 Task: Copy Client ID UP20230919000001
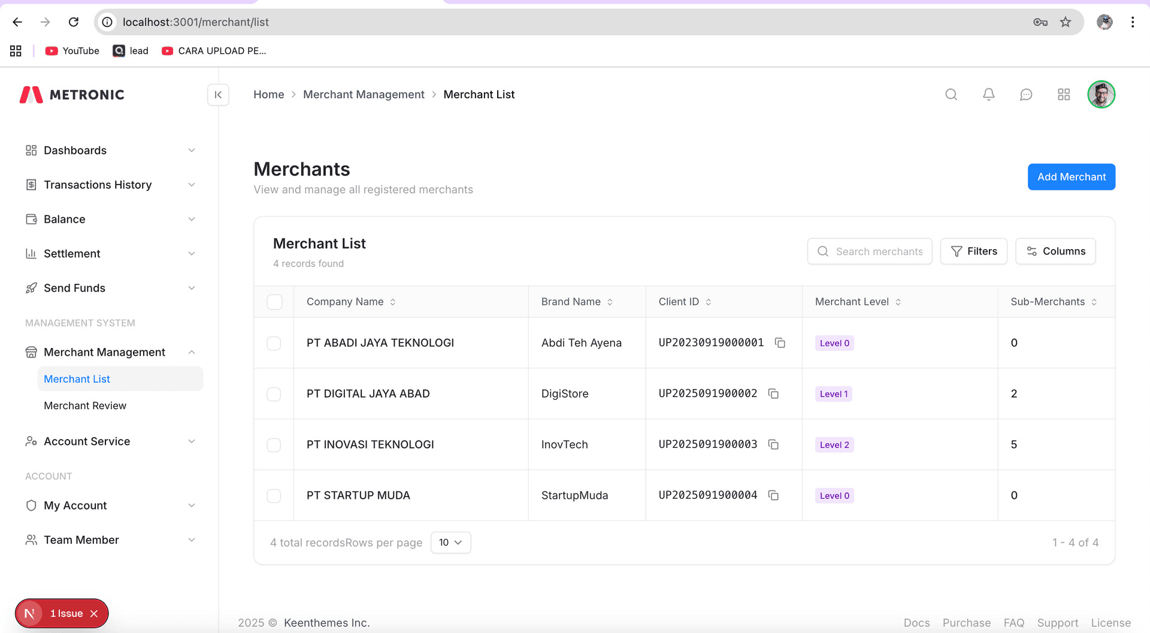[x=780, y=343]
